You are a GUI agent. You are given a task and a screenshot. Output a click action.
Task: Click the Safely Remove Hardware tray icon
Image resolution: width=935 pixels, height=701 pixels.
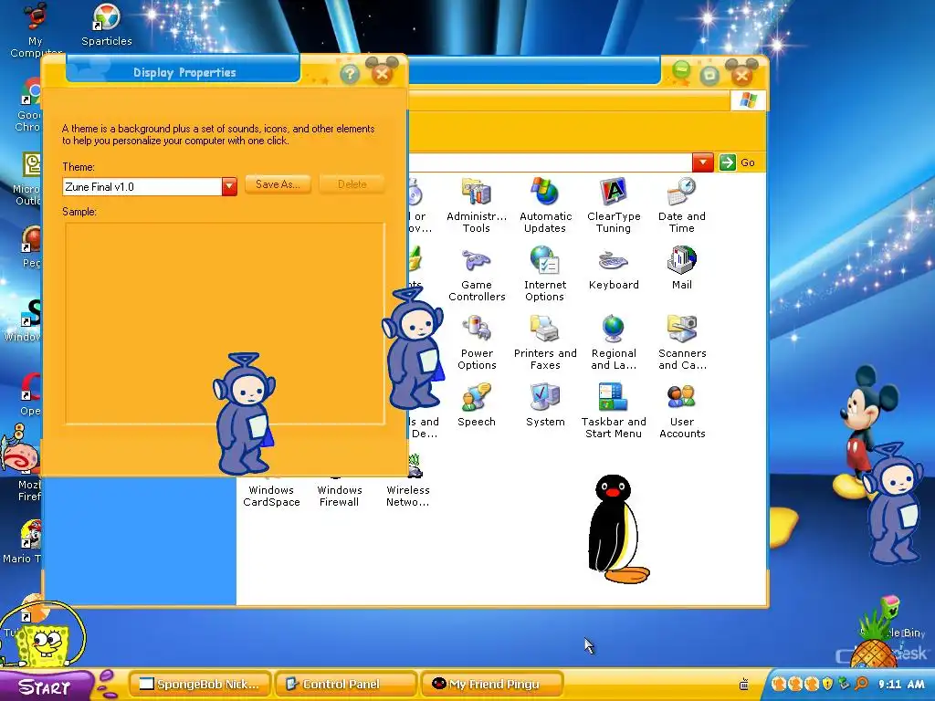pyautogui.click(x=844, y=684)
